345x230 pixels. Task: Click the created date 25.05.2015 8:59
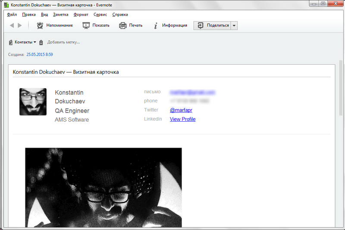pos(40,54)
